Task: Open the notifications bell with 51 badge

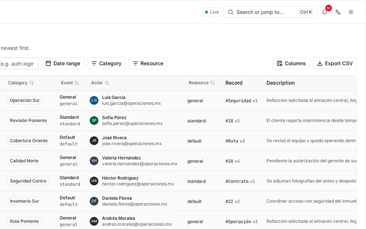Action: [325, 12]
